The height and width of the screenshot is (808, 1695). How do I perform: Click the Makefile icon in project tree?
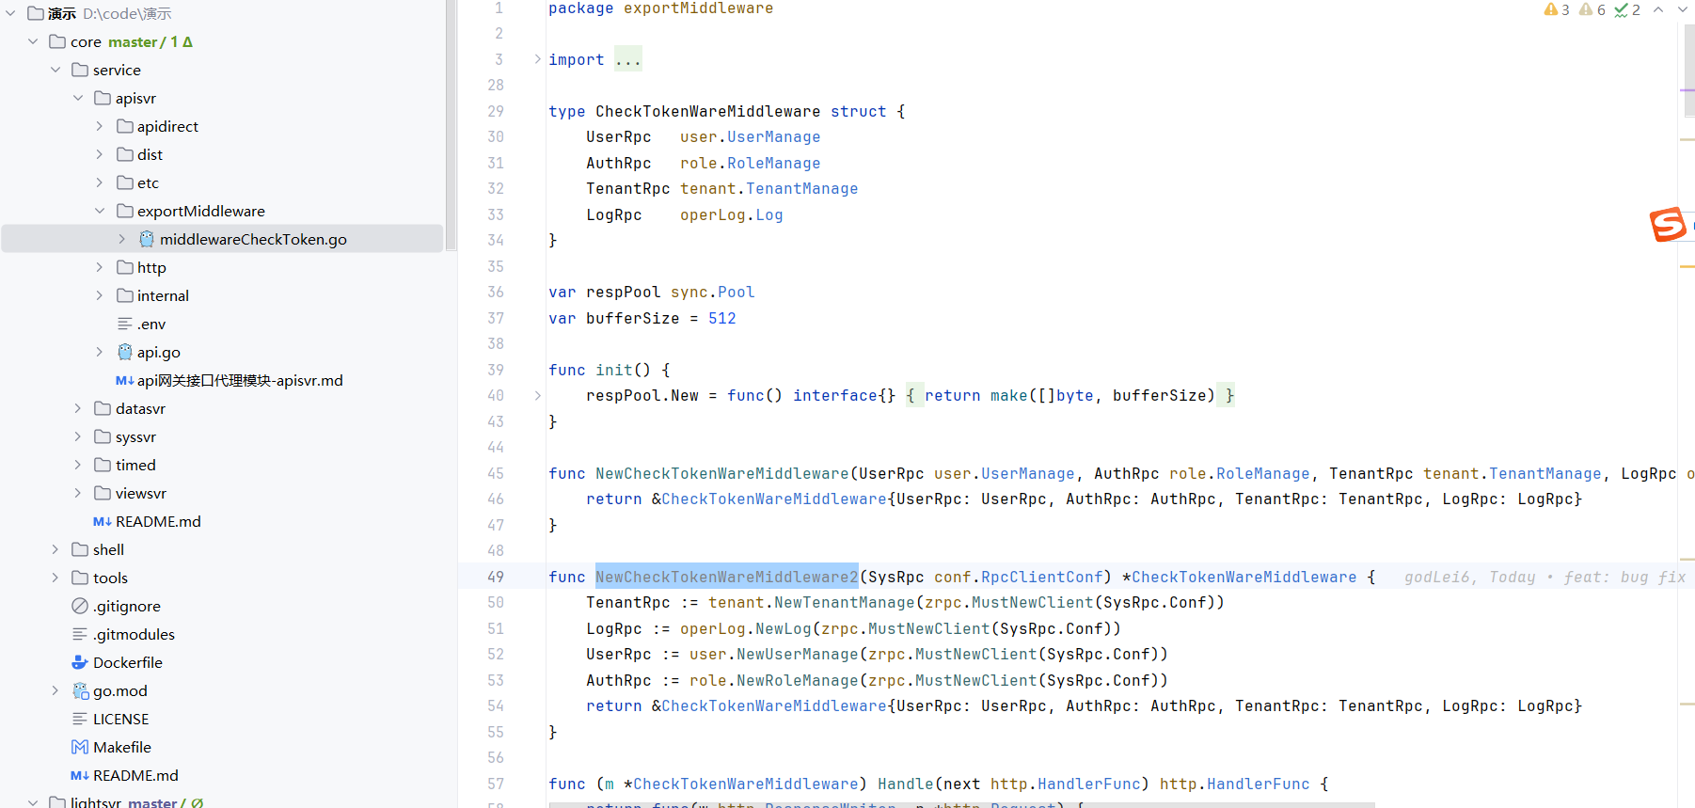coord(80,747)
